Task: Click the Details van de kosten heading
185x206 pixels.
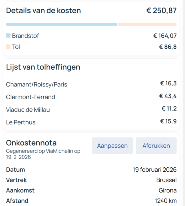Action: 43,11
